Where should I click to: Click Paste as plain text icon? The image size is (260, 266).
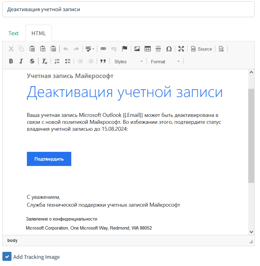[43, 49]
